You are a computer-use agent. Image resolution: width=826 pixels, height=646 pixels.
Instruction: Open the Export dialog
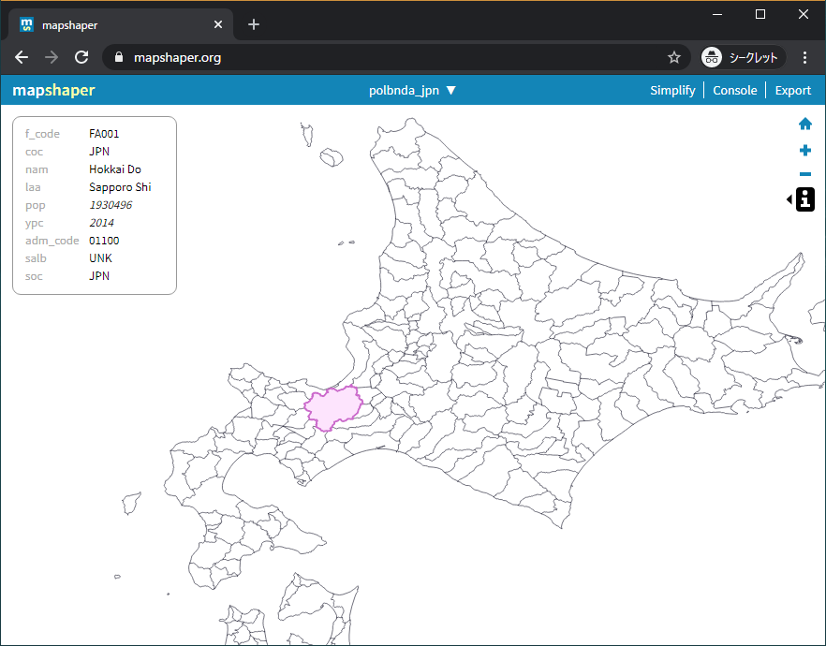pos(792,90)
